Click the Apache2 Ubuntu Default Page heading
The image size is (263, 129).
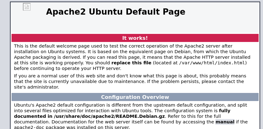(x=115, y=12)
